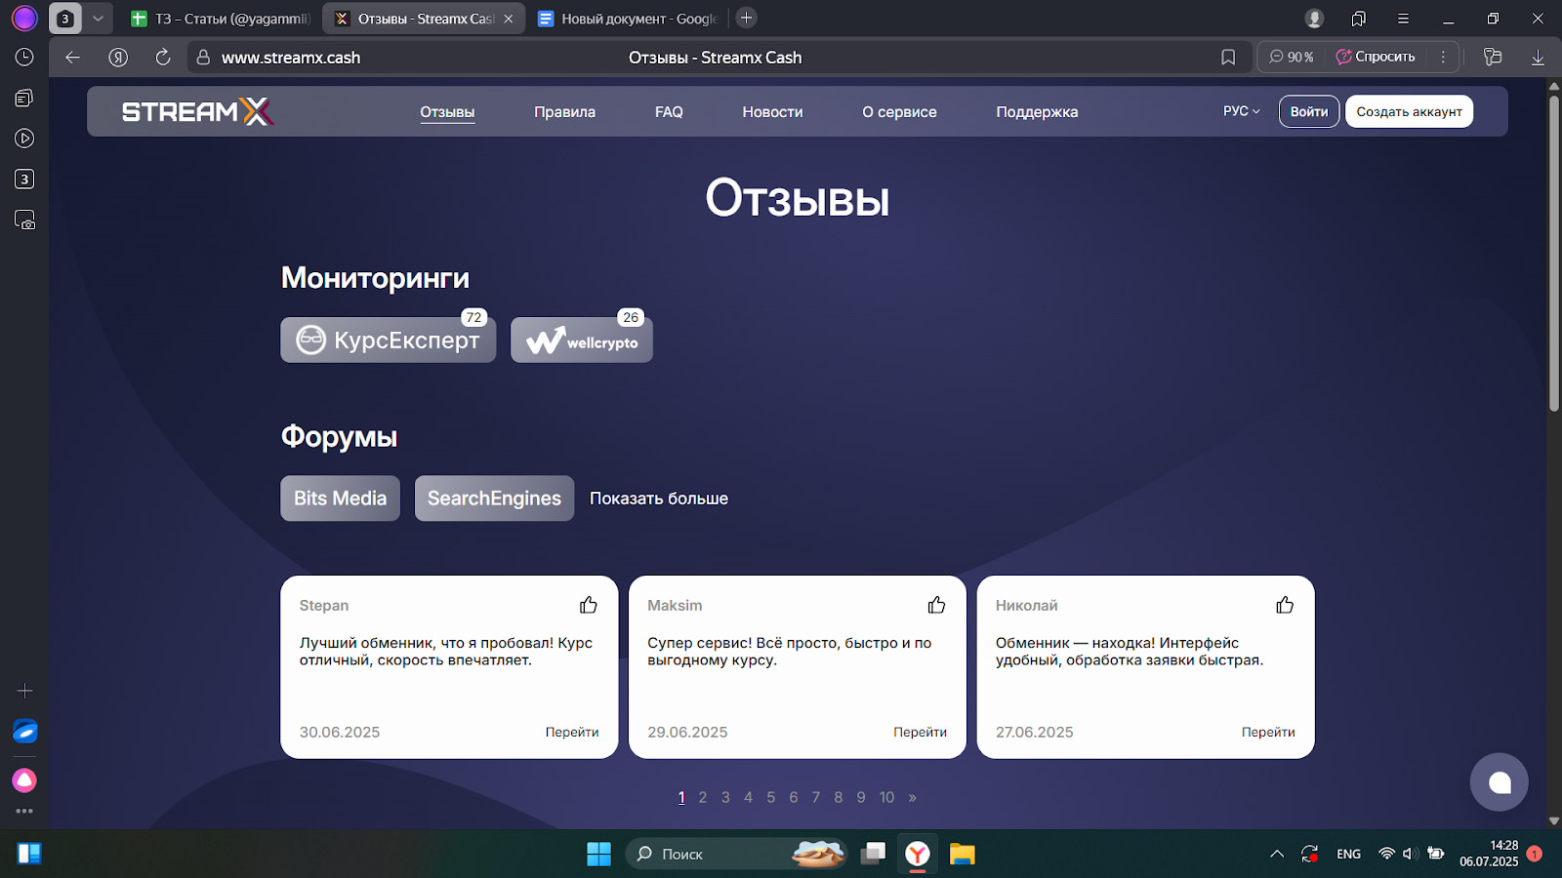The image size is (1562, 878).
Task: Click the Спросить assistant button
Action: tap(1376, 58)
